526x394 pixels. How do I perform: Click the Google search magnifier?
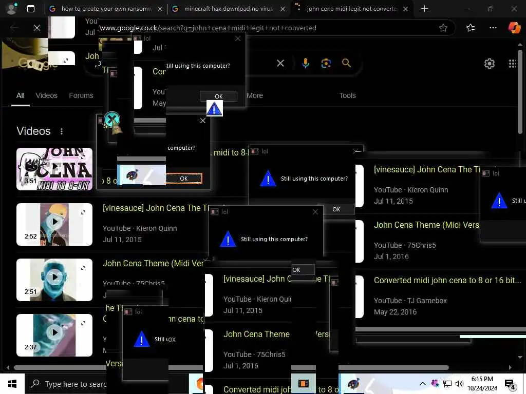coord(346,63)
